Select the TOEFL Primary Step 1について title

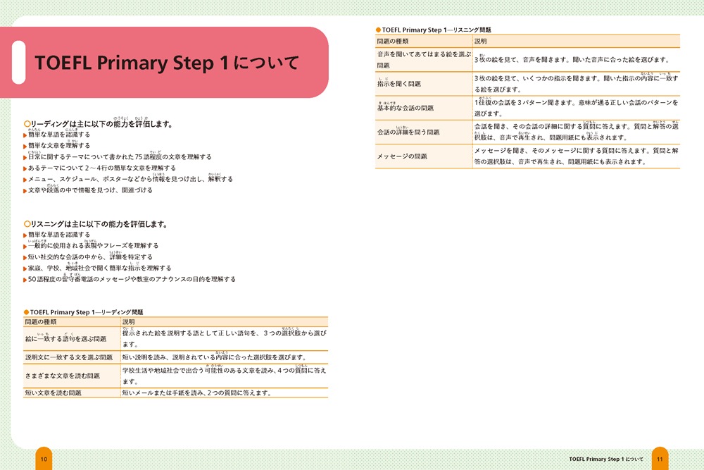pos(166,63)
